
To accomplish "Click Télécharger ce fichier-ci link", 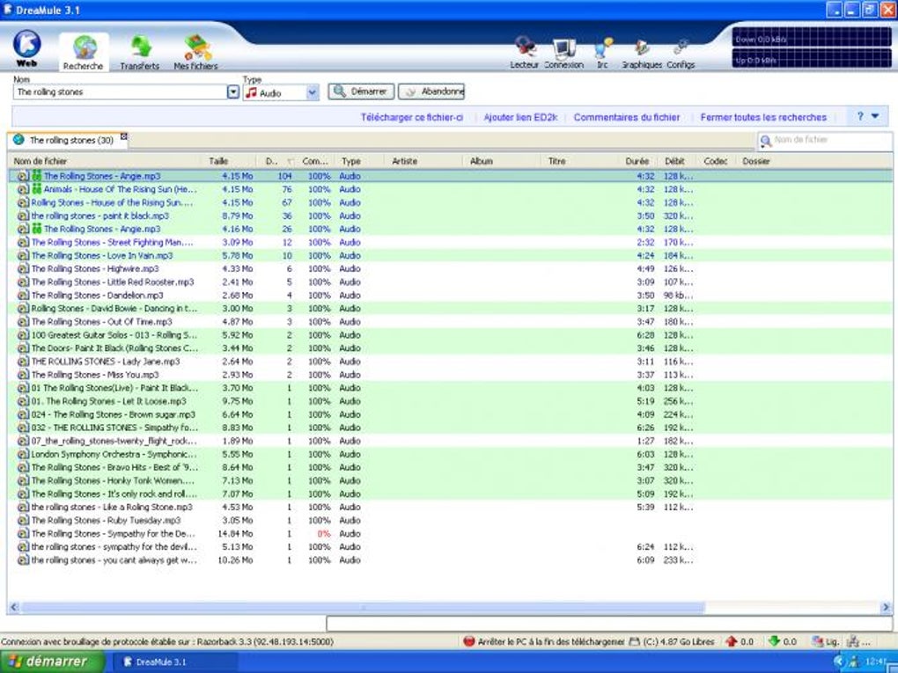I will point(412,117).
